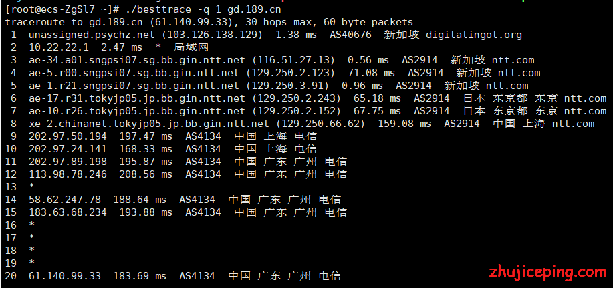Click the asterisk on hop 13
613x288 pixels.
pyautogui.click(x=31, y=187)
